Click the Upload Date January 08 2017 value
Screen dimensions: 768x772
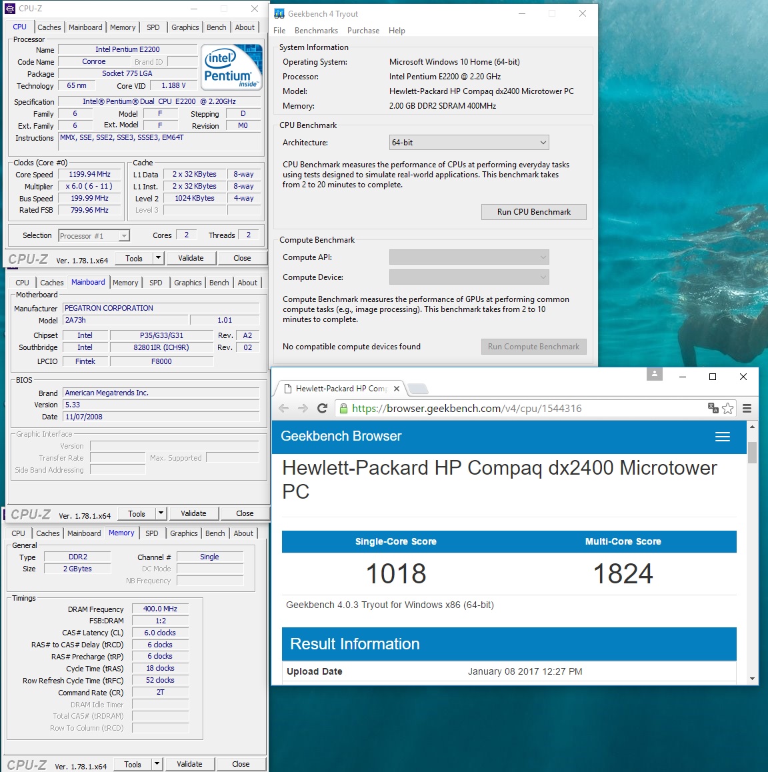pyautogui.click(x=525, y=671)
